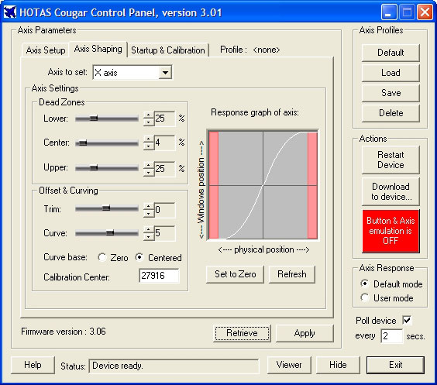This screenshot has width=437, height=385.
Task: Click the poll interval seconds field
Action: click(392, 336)
